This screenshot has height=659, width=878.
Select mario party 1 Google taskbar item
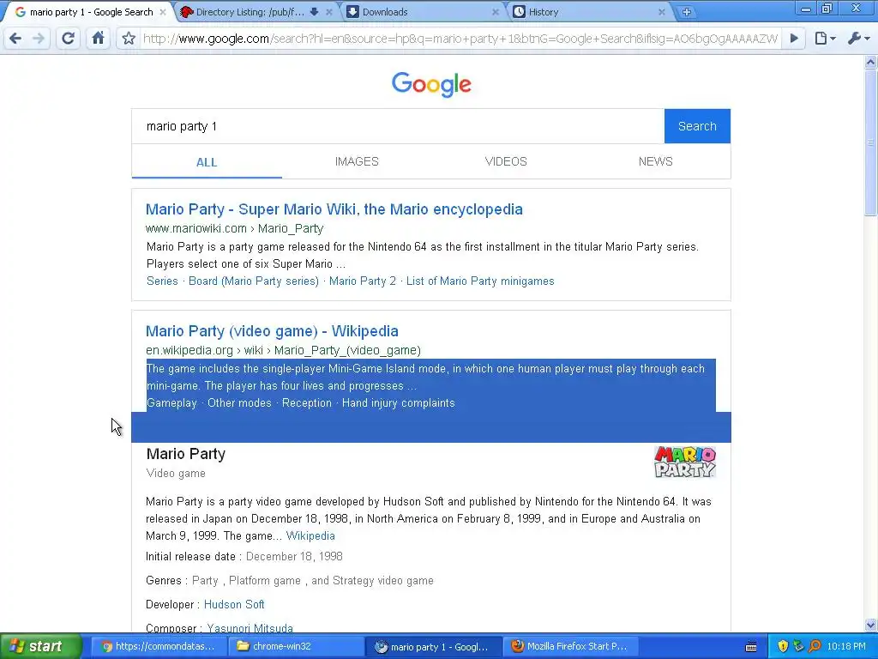432,646
